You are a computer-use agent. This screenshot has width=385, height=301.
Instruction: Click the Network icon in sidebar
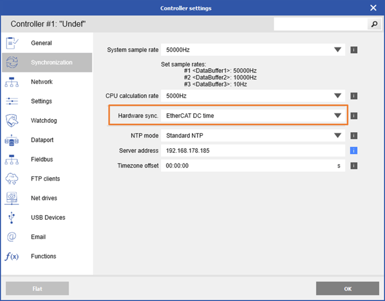(12, 82)
